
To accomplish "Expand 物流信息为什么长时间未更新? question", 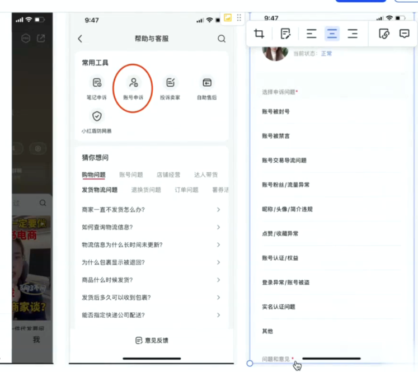I will [x=151, y=245].
